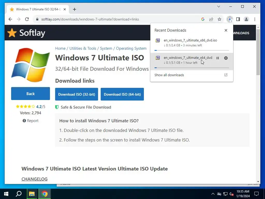Click the muted volume tray icon
265x199 pixels.
click(x=232, y=194)
